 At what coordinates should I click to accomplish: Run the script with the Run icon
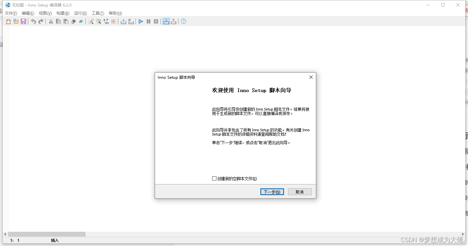coord(140,21)
